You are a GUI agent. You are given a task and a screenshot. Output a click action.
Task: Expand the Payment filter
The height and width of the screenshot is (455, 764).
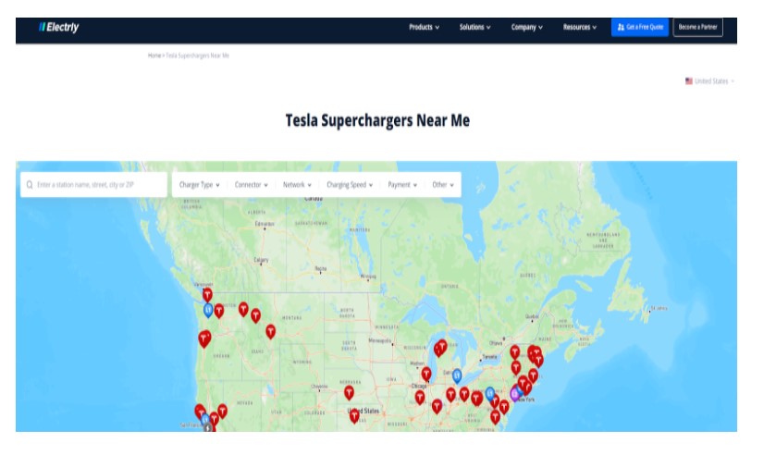click(402, 185)
